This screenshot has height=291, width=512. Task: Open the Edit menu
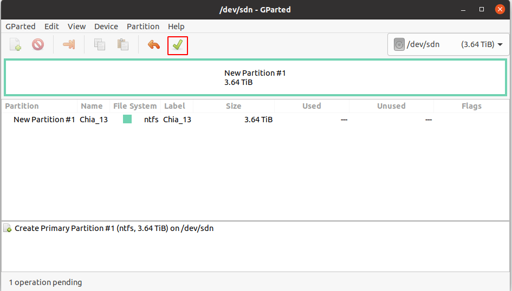(x=51, y=27)
